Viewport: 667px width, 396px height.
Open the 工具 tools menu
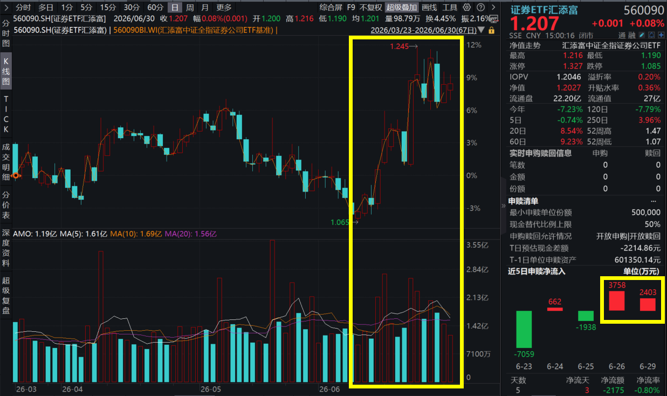pos(450,8)
